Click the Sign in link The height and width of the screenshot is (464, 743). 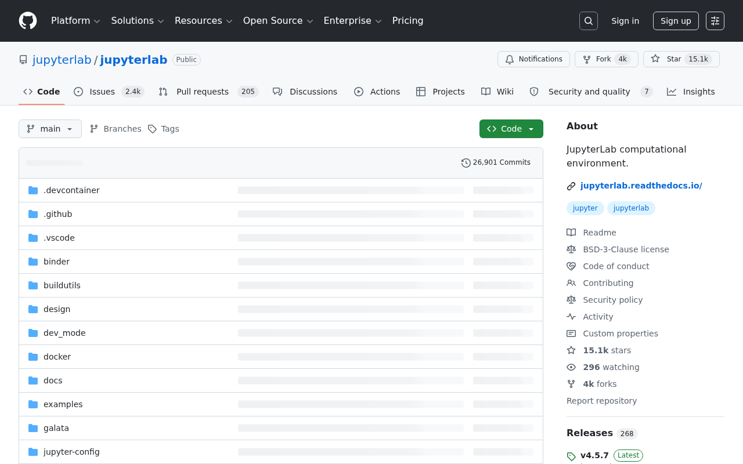[625, 21]
